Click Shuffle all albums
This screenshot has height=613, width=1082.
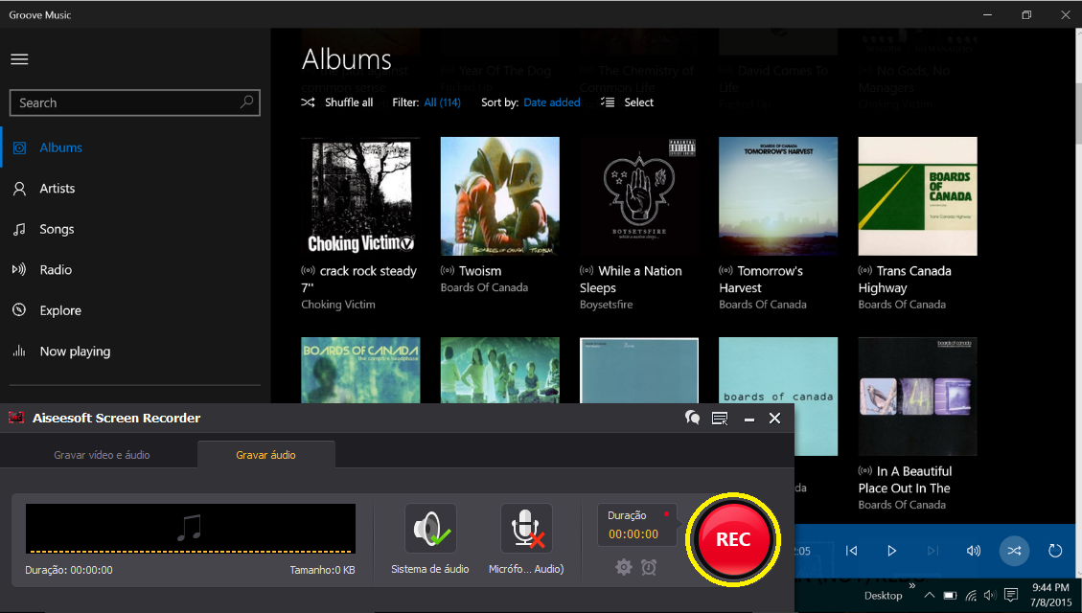point(336,102)
